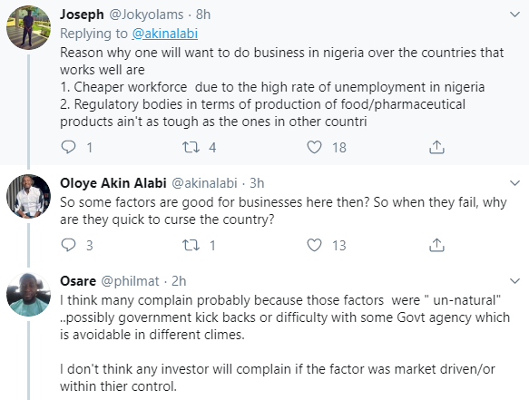Viewport: 529px width, 400px height.
Task: Visit the @philmat handle
Action: click(x=131, y=281)
